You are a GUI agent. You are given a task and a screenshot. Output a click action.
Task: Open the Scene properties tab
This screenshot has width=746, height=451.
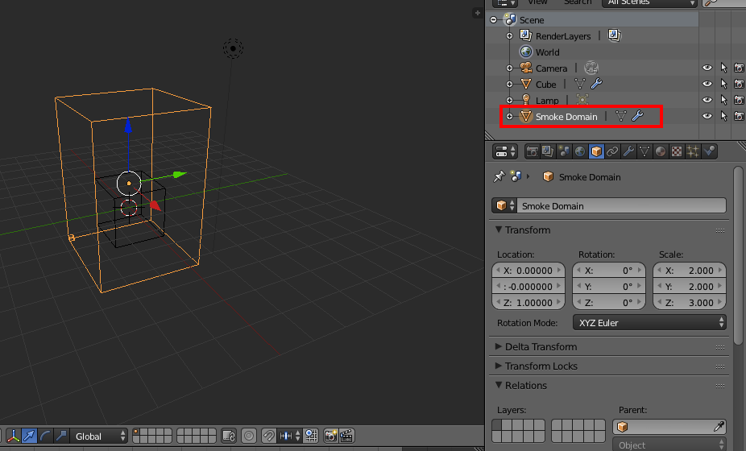564,151
